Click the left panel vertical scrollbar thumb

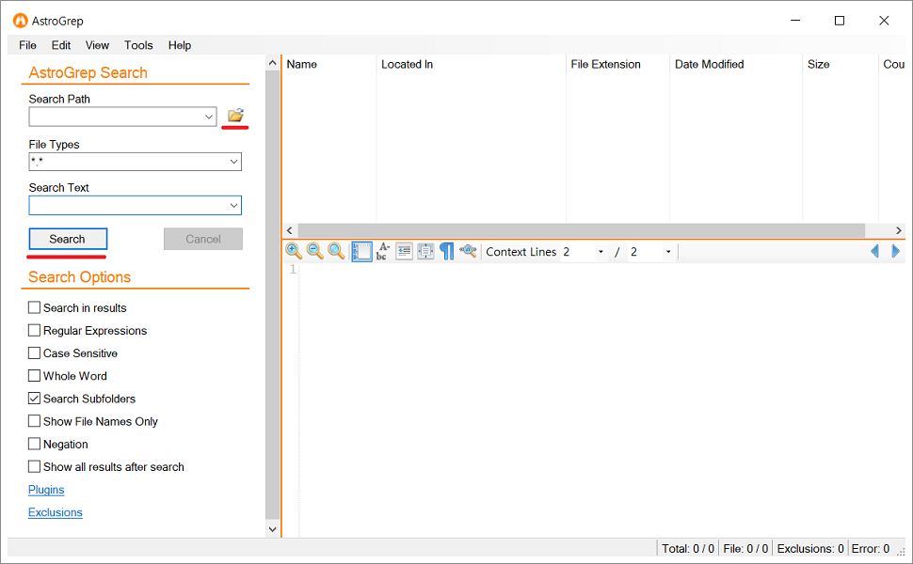click(273, 295)
